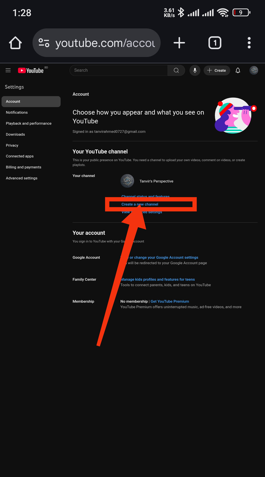Screen dimensions: 265x477
Task: Click Manage kids profiles link
Action: pos(158,279)
